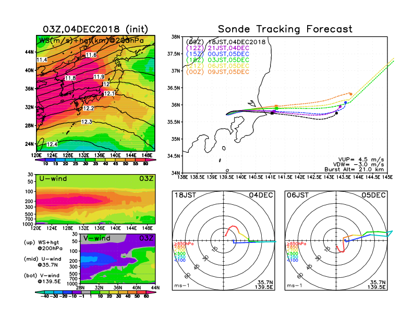This screenshot has height=319, width=413.
Task: Select legend entry '(12Z) 21JST,04DEC'
Action: pyautogui.click(x=217, y=48)
